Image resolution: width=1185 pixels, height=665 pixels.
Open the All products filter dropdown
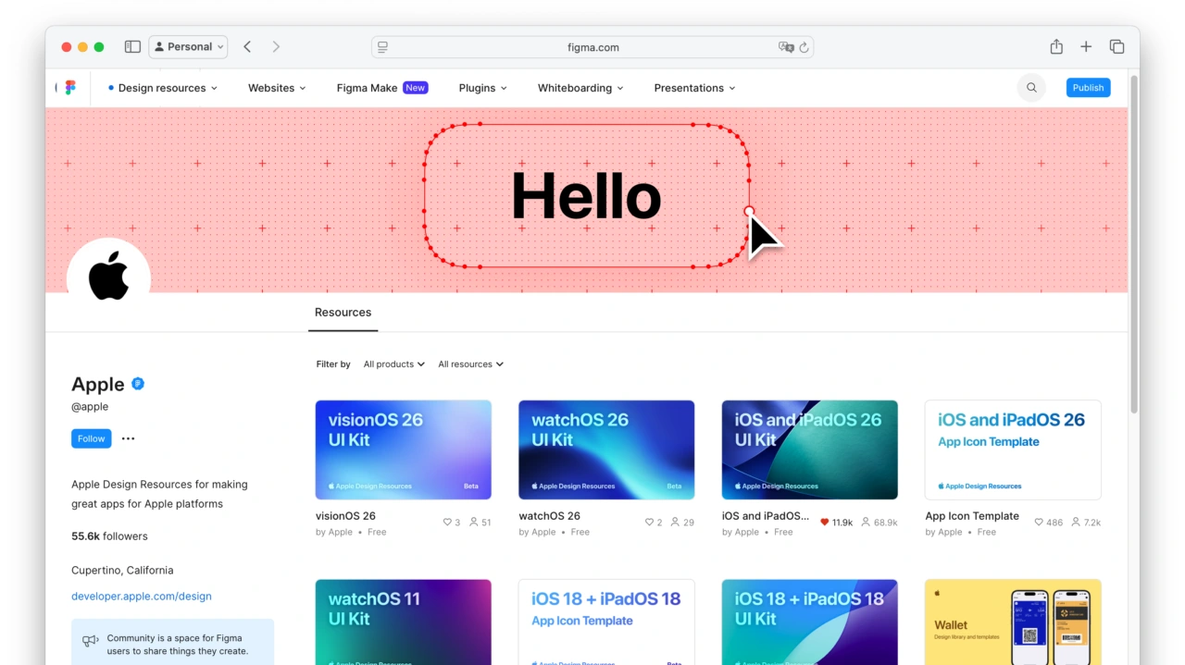(393, 363)
